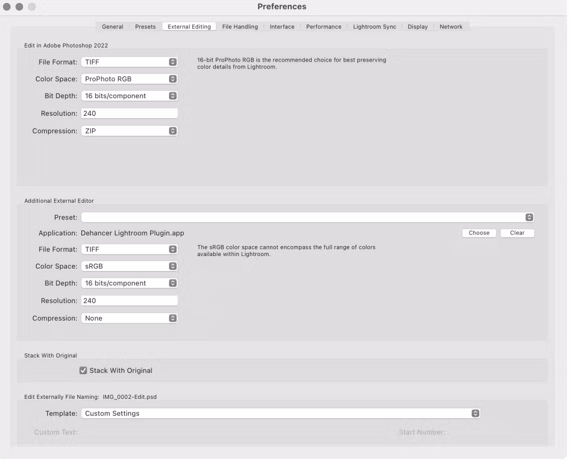The image size is (570, 461).
Task: Click the IMG_0002-Edit.psd file naming example
Action: point(129,397)
